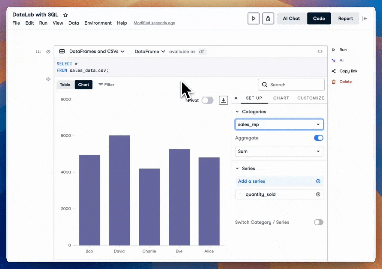The height and width of the screenshot is (269, 382).
Task: Open the Run menu
Action: pyautogui.click(x=43, y=23)
